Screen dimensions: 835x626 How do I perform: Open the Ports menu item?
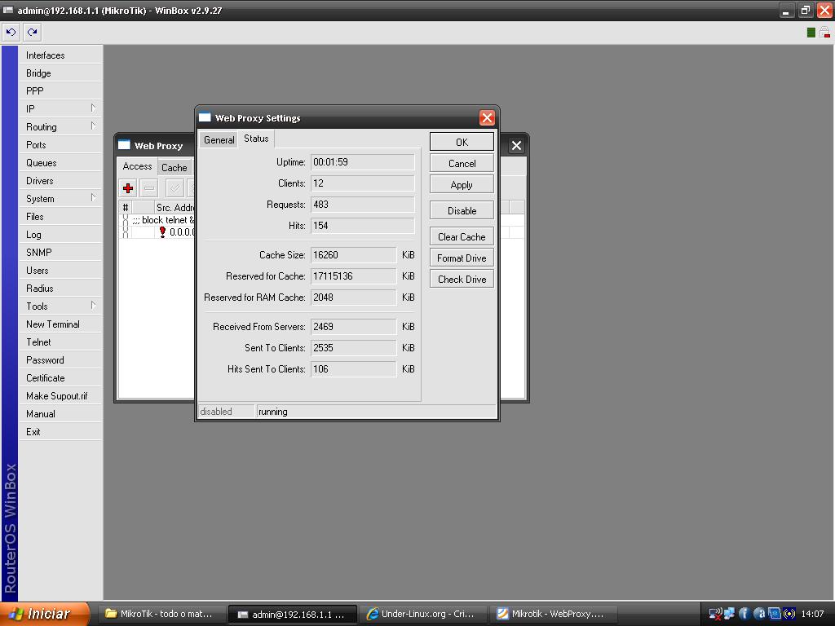click(x=60, y=145)
